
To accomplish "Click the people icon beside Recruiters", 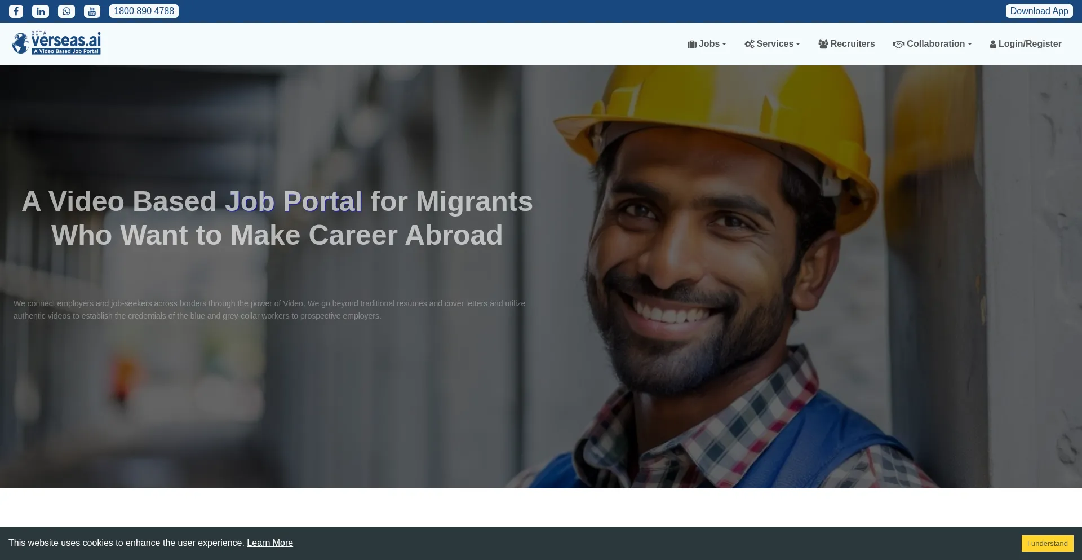I will click(x=823, y=44).
